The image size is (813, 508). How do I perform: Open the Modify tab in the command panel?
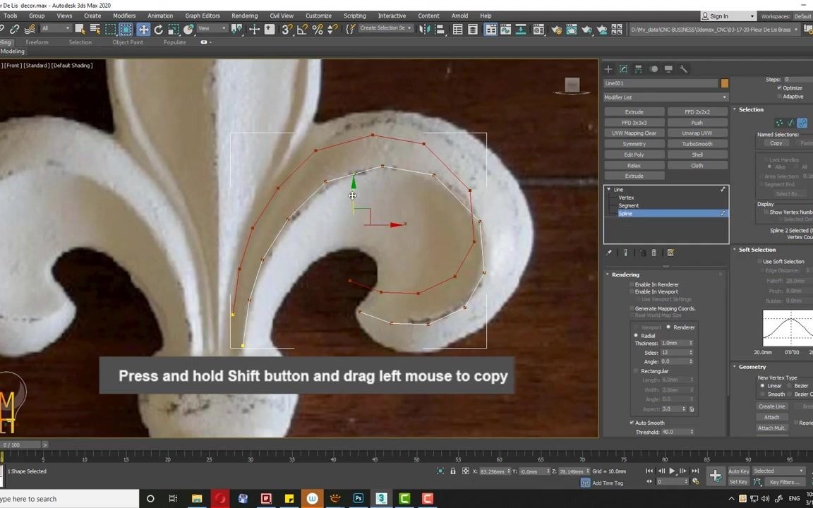[x=624, y=69]
